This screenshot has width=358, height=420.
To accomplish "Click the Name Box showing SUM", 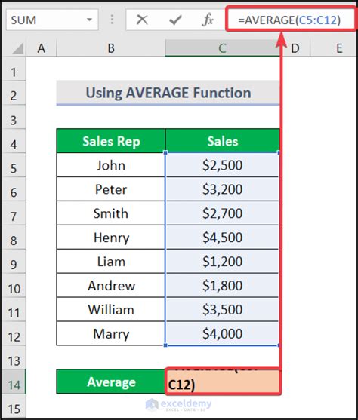I will (x=52, y=20).
